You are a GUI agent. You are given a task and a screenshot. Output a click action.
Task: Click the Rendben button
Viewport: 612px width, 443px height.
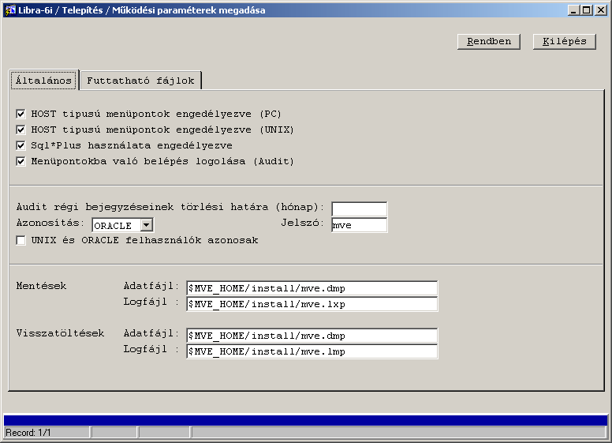pyautogui.click(x=489, y=41)
